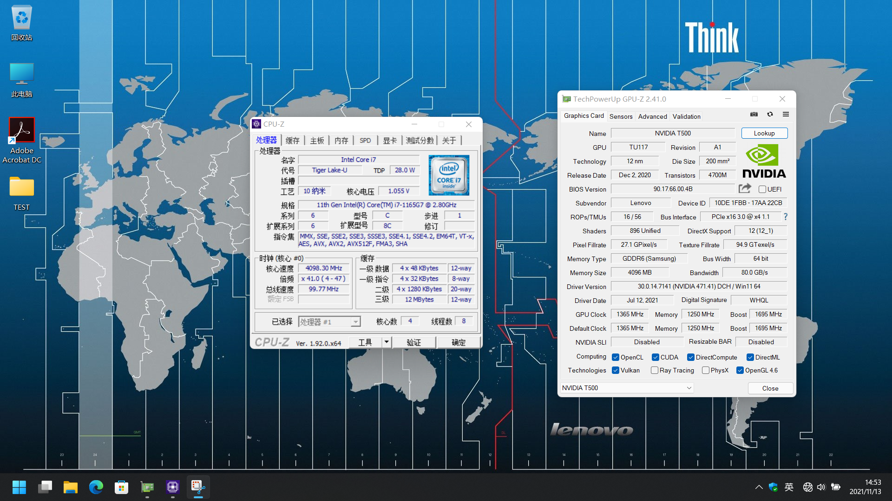The height and width of the screenshot is (501, 892).
Task: Open Microsoft Store from taskbar
Action: 122,487
